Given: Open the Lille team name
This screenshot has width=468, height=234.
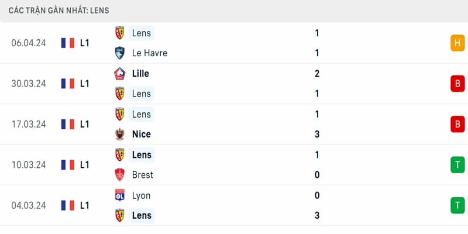Looking at the screenshot, I should [140, 74].
